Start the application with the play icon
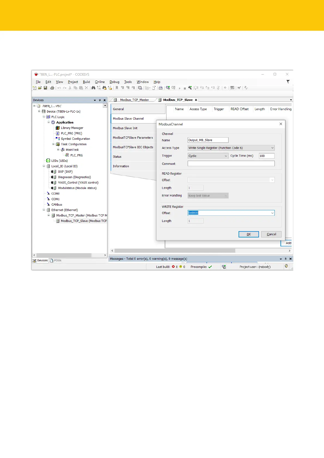The height and width of the screenshot is (458, 324). (180, 88)
